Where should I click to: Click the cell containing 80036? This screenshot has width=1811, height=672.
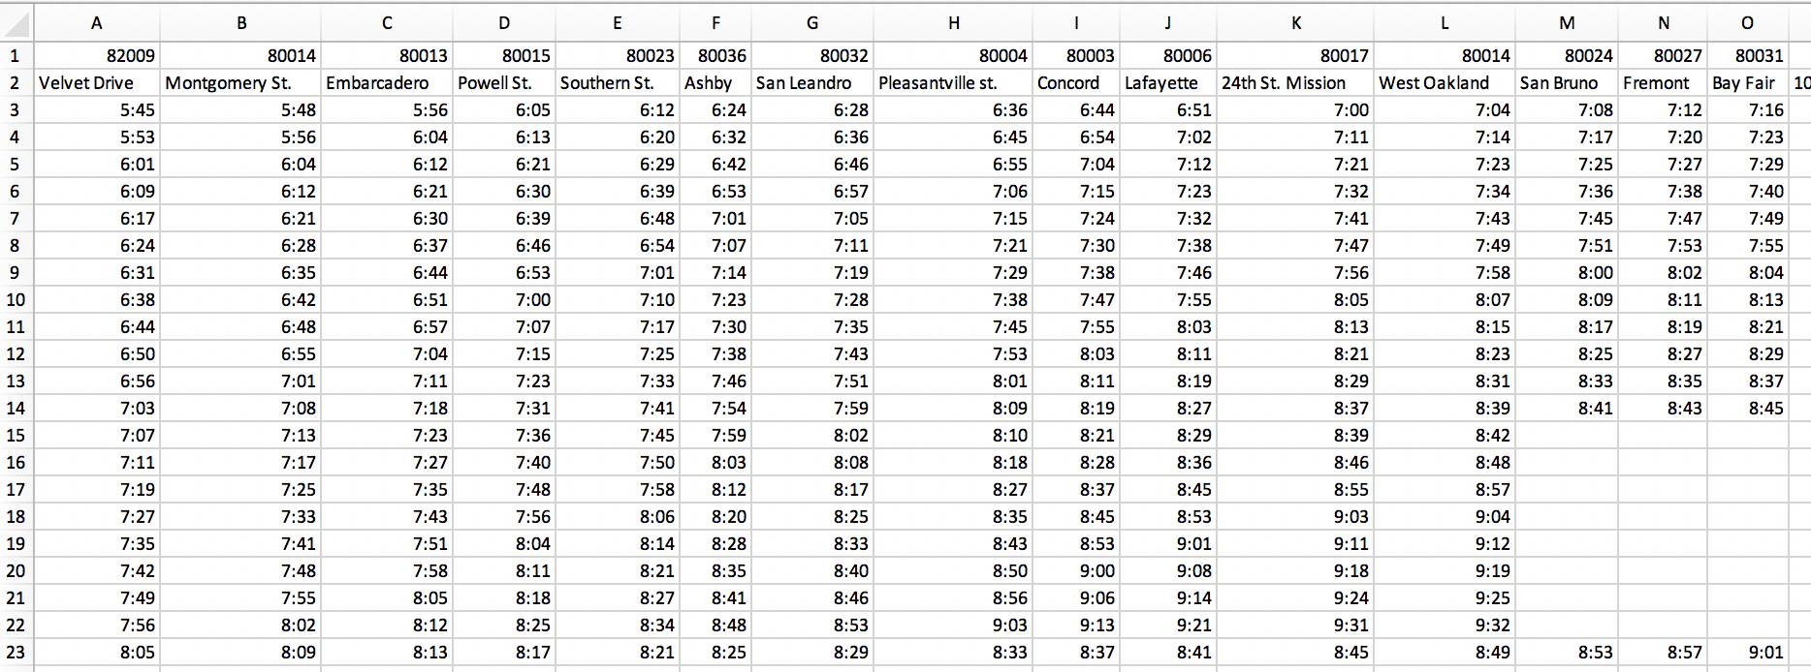715,56
